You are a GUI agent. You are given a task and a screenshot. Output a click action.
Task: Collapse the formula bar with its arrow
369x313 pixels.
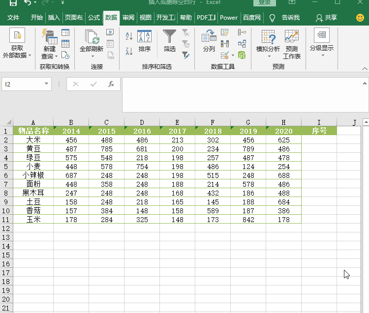(x=365, y=84)
